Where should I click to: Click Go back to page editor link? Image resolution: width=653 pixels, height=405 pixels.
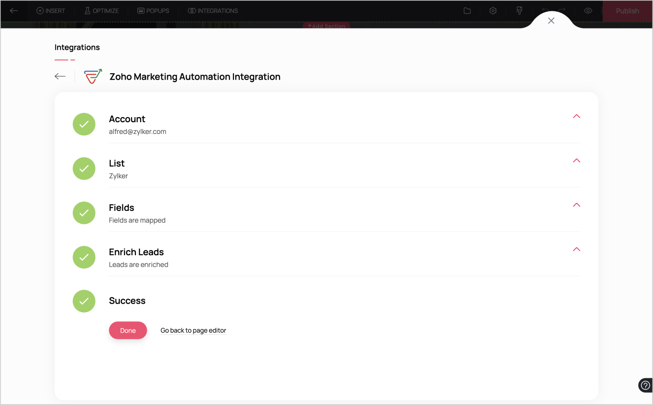pos(193,330)
